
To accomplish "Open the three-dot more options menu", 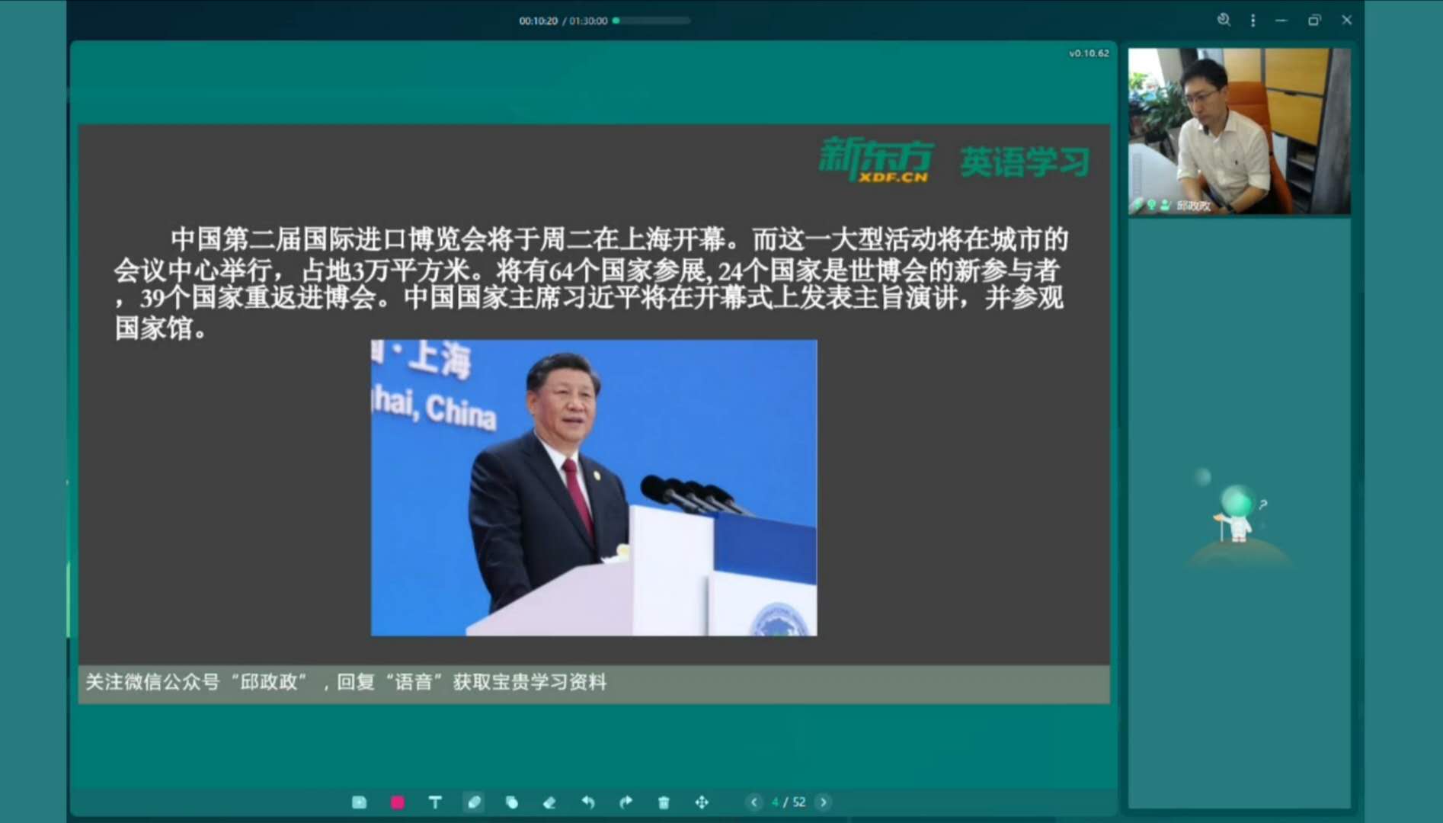I will click(1253, 21).
